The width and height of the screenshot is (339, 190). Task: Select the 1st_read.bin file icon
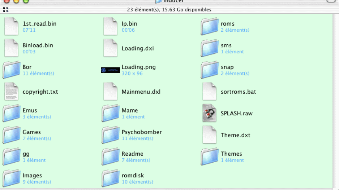click(x=11, y=26)
